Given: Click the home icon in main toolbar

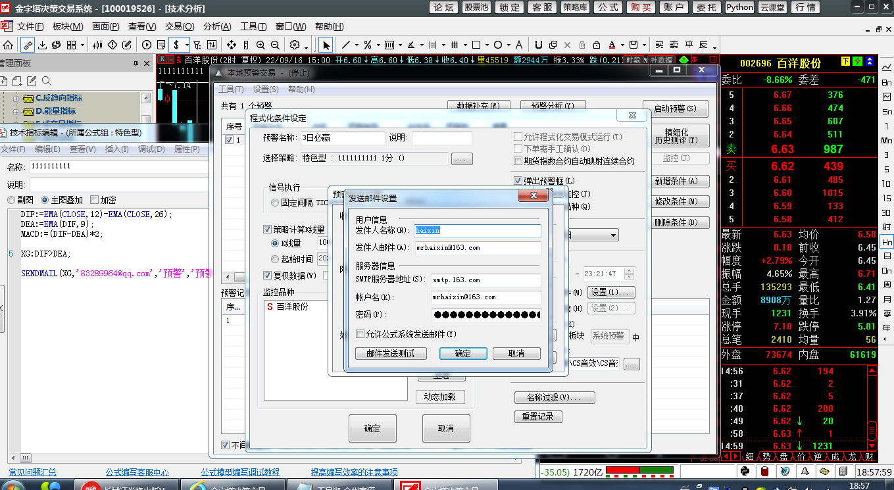Looking at the screenshot, I should point(8,45).
